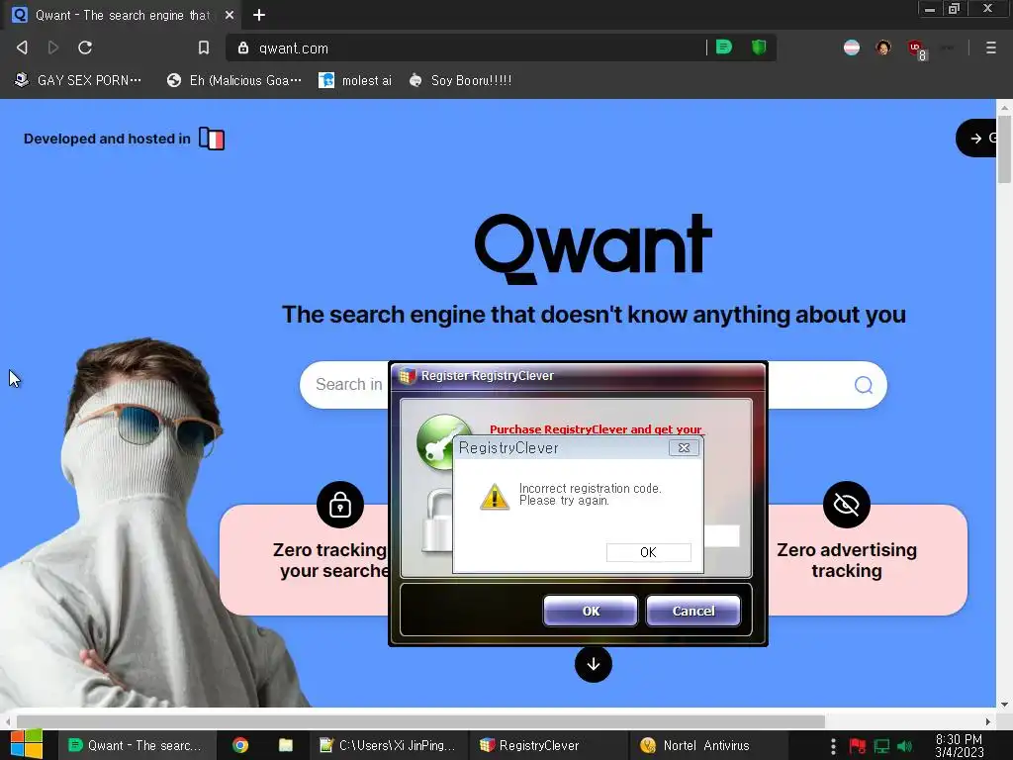This screenshot has width=1013, height=760.
Task: Click the pink-and-blue striped round extension icon
Action: (x=852, y=47)
